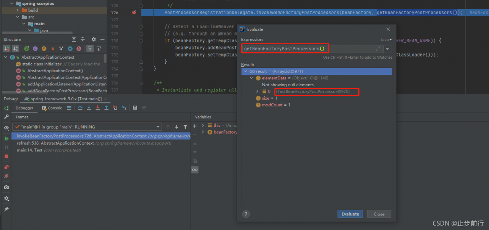Open debugger wrench settings icon
This screenshot has width=489, height=230.
click(x=6, y=117)
